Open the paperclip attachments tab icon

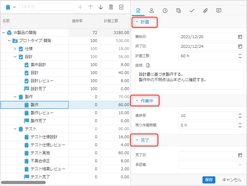tap(205, 11)
